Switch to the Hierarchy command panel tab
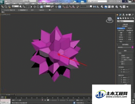Viewport: 135px width, 104px height. tap(123, 15)
